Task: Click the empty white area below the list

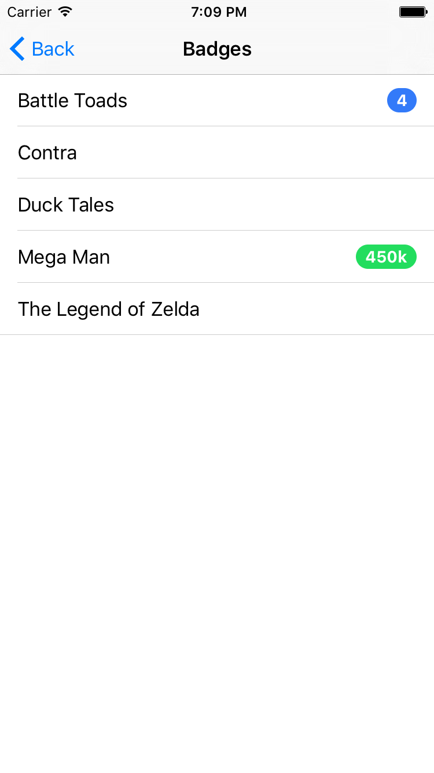Action: (x=217, y=553)
